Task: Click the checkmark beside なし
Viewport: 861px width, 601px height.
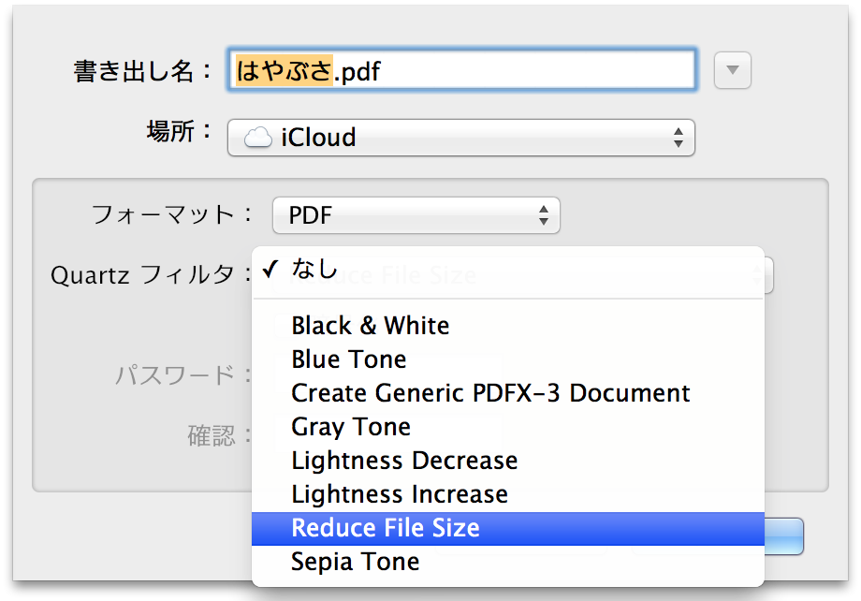Action: coord(270,271)
